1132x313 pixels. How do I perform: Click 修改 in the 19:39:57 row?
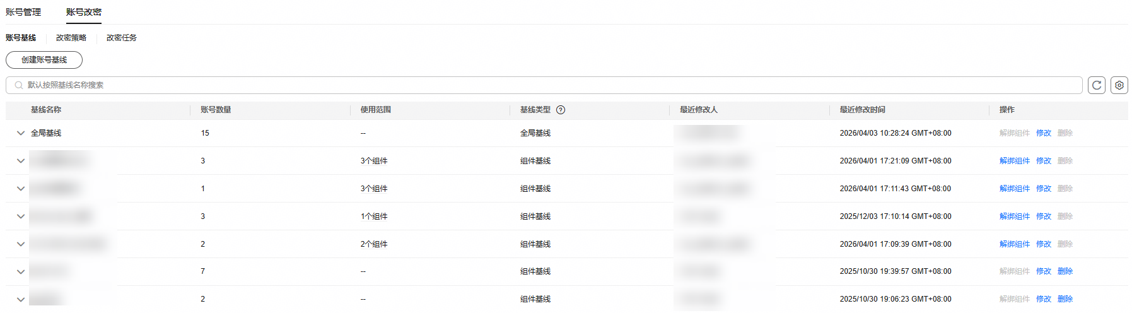click(x=1044, y=271)
